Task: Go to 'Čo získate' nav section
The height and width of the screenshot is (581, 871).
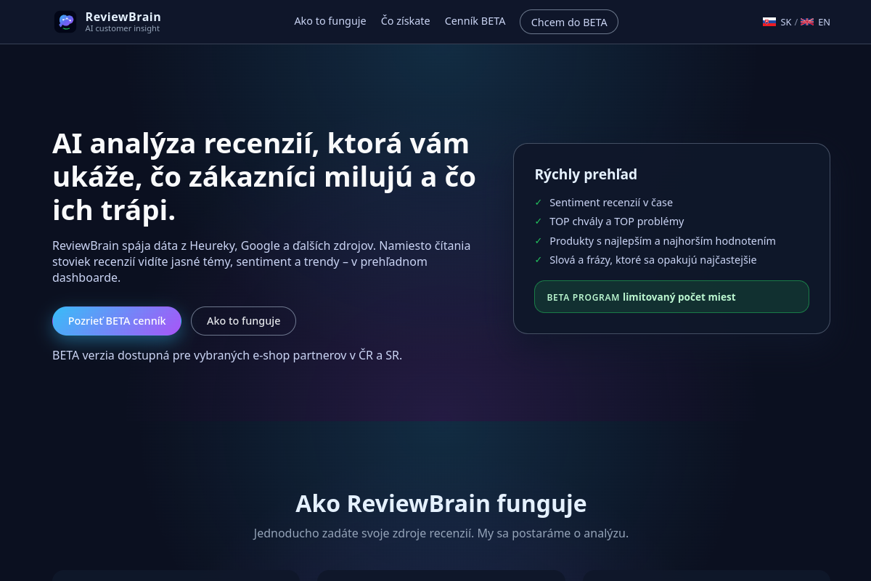Action: [406, 21]
